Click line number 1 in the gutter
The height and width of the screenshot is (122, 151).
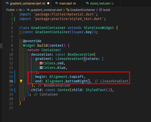12,14
